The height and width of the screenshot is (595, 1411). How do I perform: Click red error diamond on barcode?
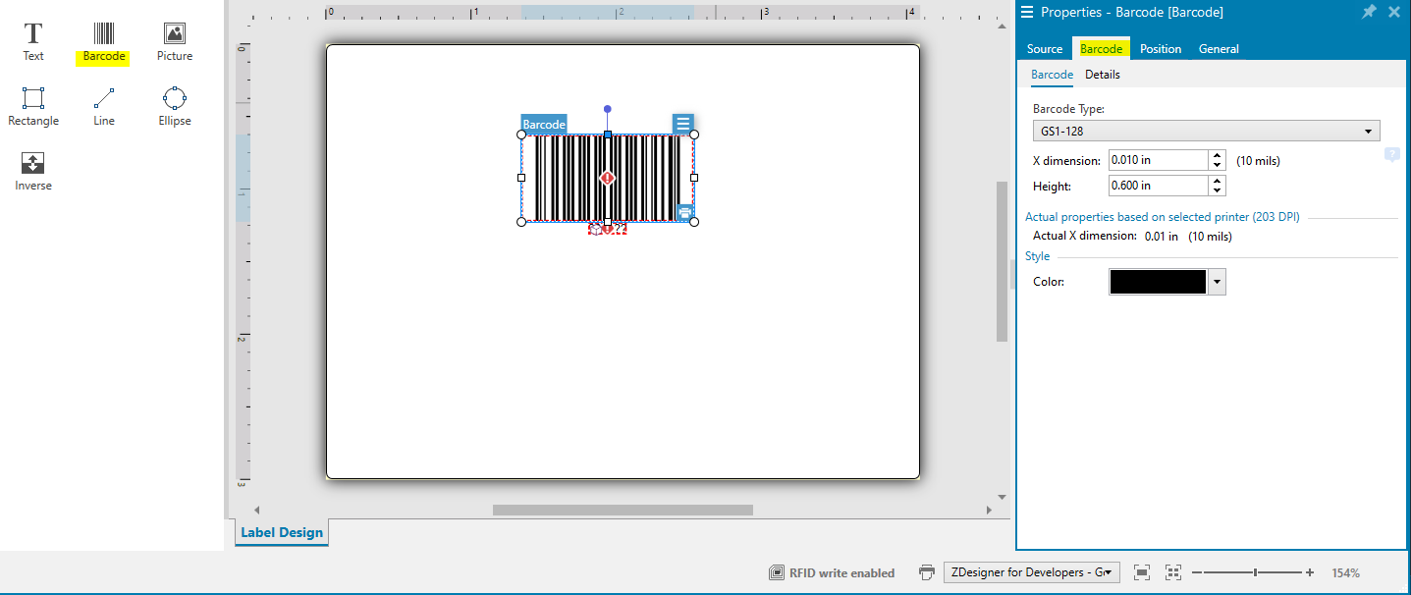point(608,178)
